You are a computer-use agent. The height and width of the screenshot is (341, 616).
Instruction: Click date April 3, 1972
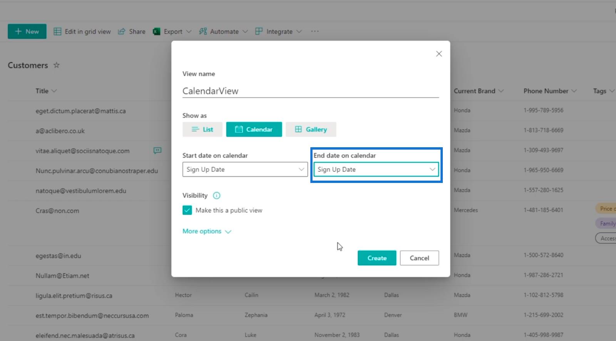click(330, 315)
